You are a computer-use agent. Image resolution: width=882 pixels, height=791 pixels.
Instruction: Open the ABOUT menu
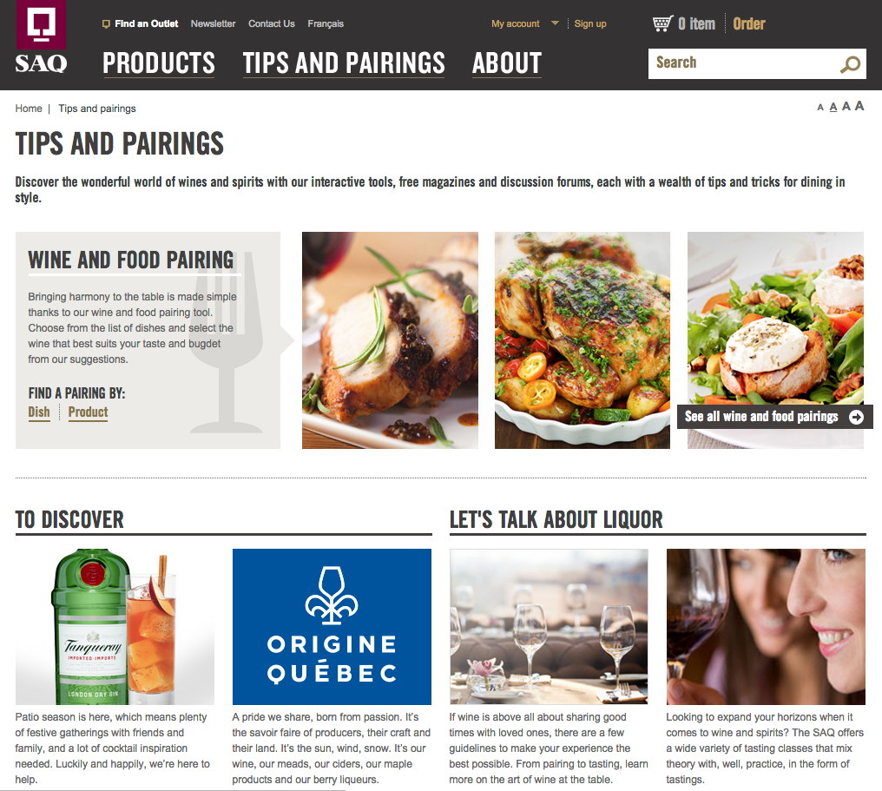[507, 63]
